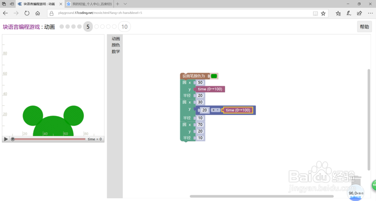This screenshot has height=201, width=376.
Task: Go to level 4 dot
Action: click(x=79, y=27)
